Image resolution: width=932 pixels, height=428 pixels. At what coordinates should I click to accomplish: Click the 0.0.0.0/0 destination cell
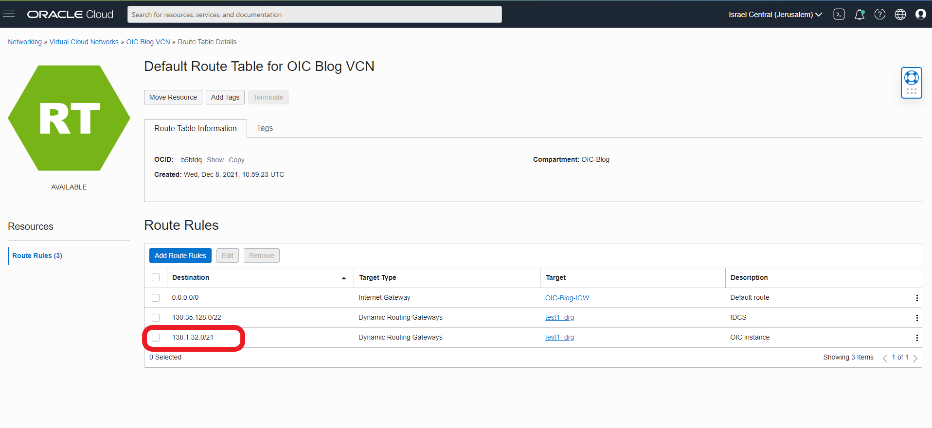coord(185,297)
